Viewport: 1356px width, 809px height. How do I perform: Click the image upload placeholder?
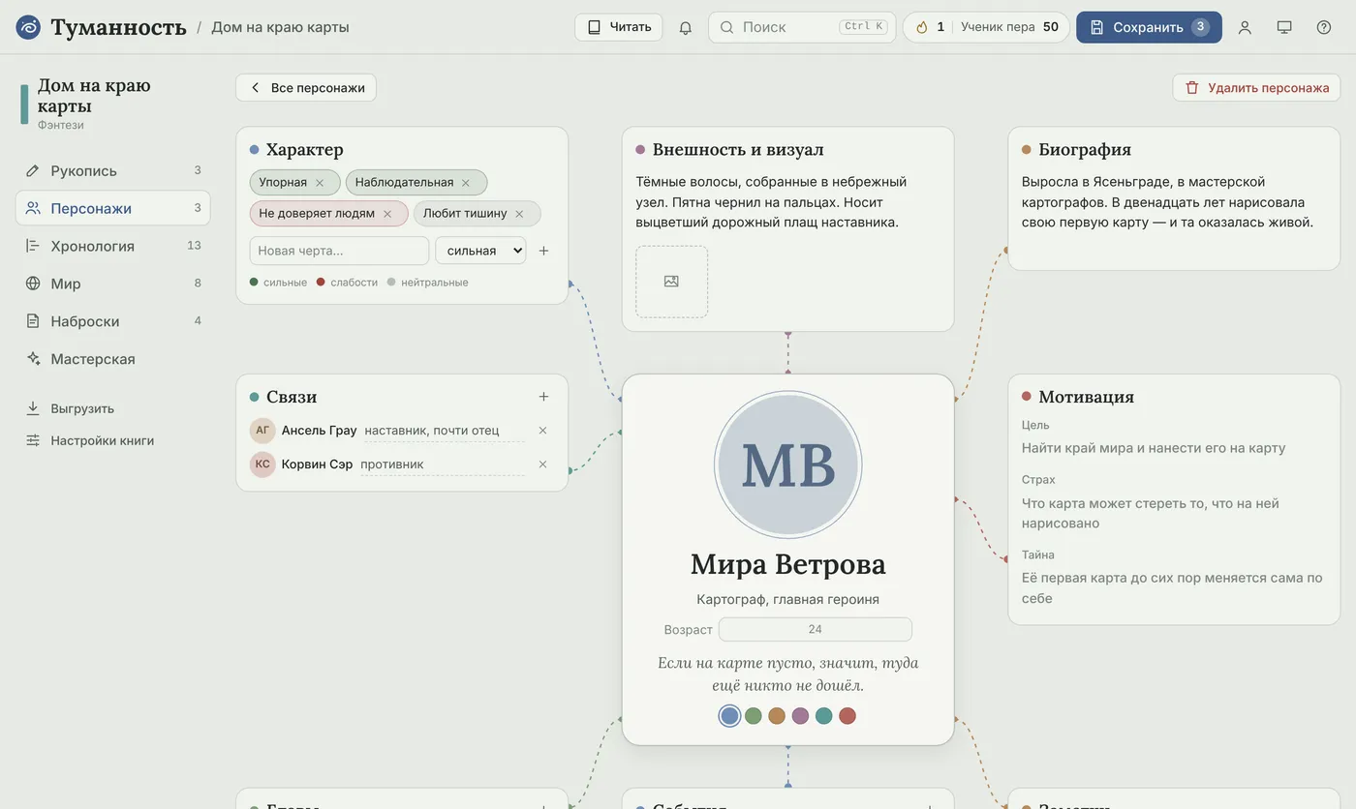(671, 282)
